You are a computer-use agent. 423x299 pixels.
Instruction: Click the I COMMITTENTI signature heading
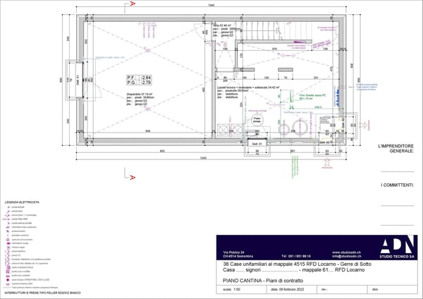point(397,185)
